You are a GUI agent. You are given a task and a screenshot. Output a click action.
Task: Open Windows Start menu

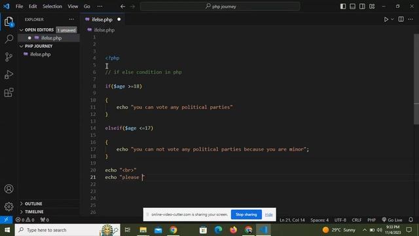click(7, 230)
